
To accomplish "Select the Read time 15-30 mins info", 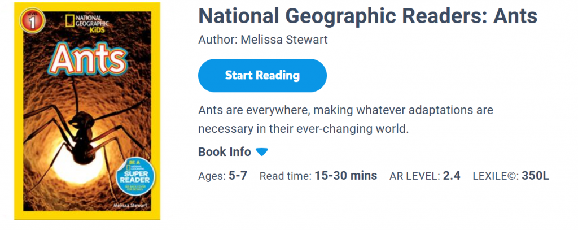I will click(x=318, y=176).
